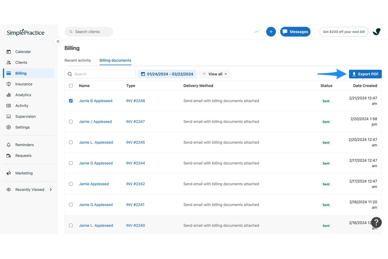Image resolution: width=388 pixels, height=259 pixels.
Task: Click the Settings gear icon
Action: (x=9, y=127)
